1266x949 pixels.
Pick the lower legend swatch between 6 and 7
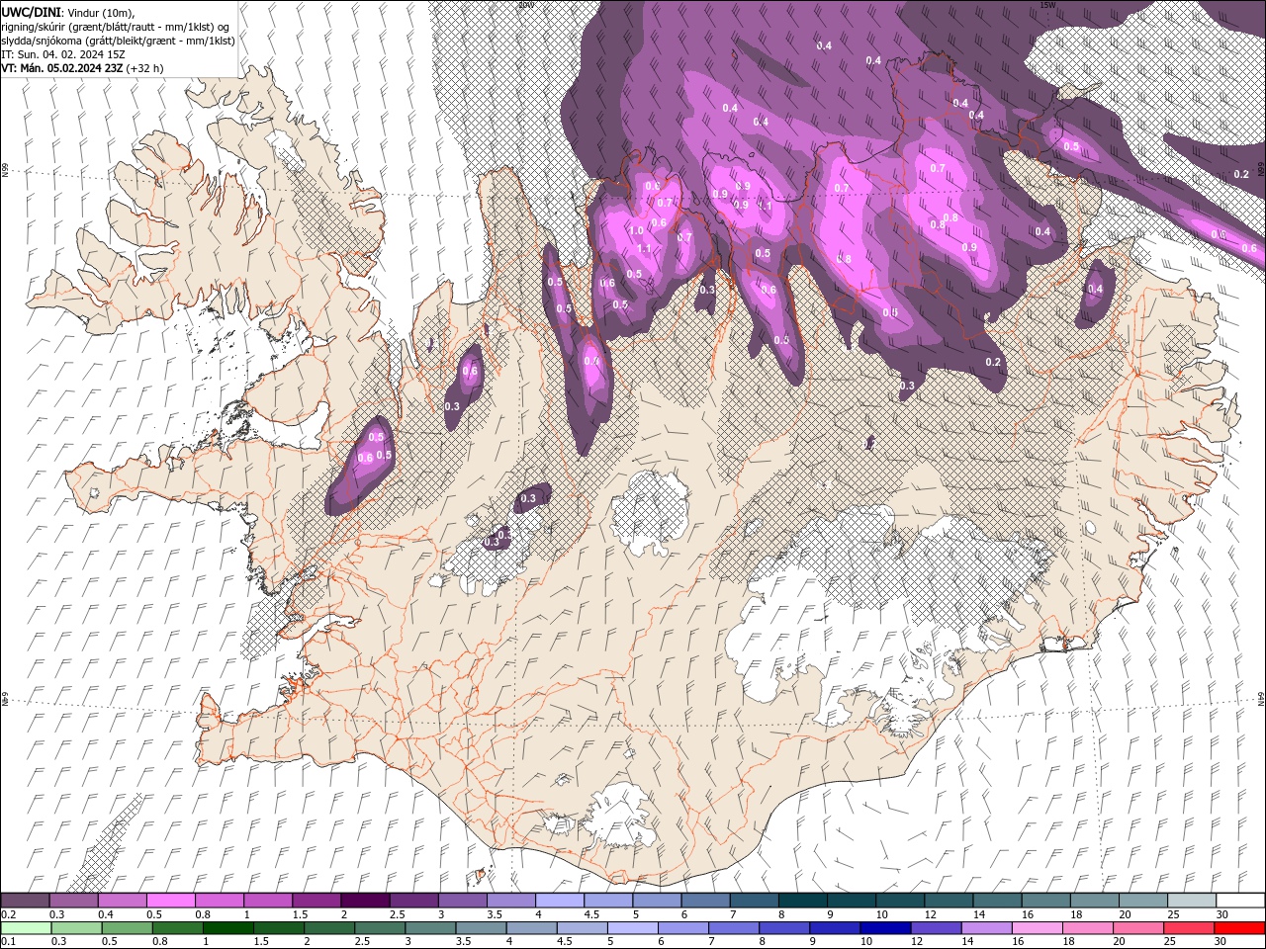[x=683, y=928]
